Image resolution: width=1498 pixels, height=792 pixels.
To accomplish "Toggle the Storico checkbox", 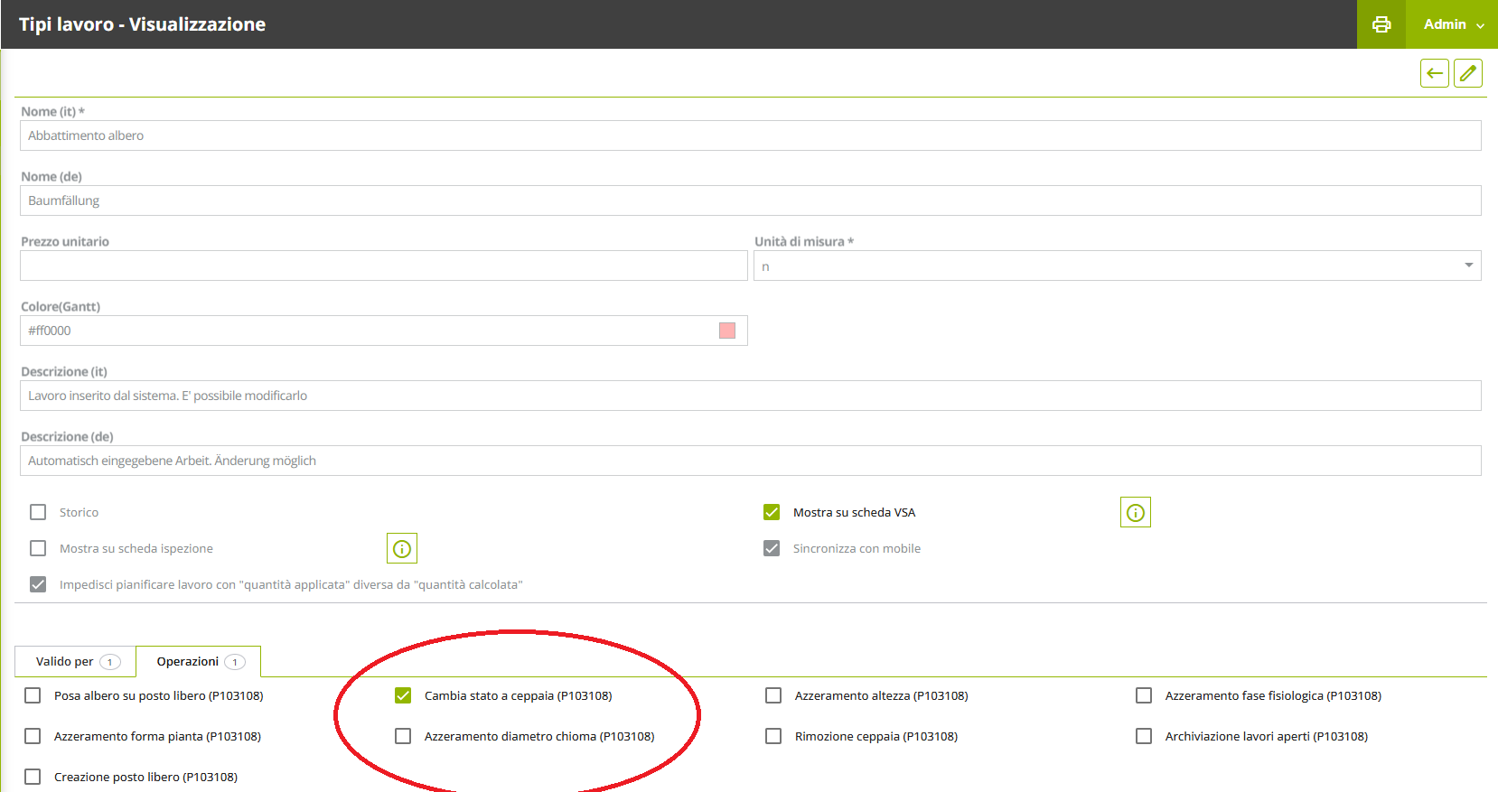I will [38, 513].
